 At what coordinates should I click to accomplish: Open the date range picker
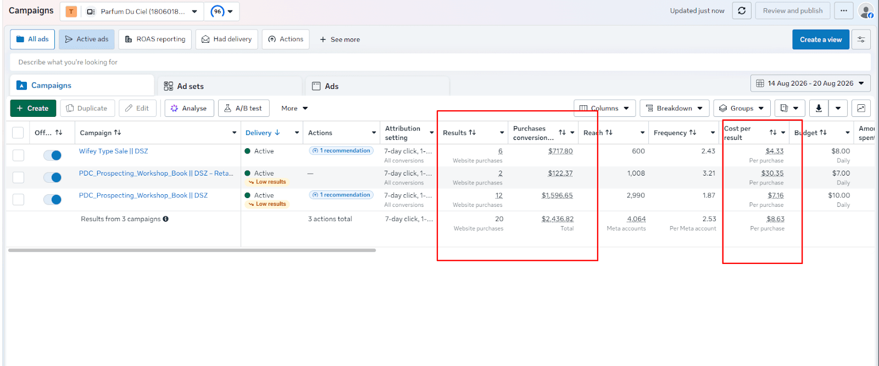tap(810, 83)
